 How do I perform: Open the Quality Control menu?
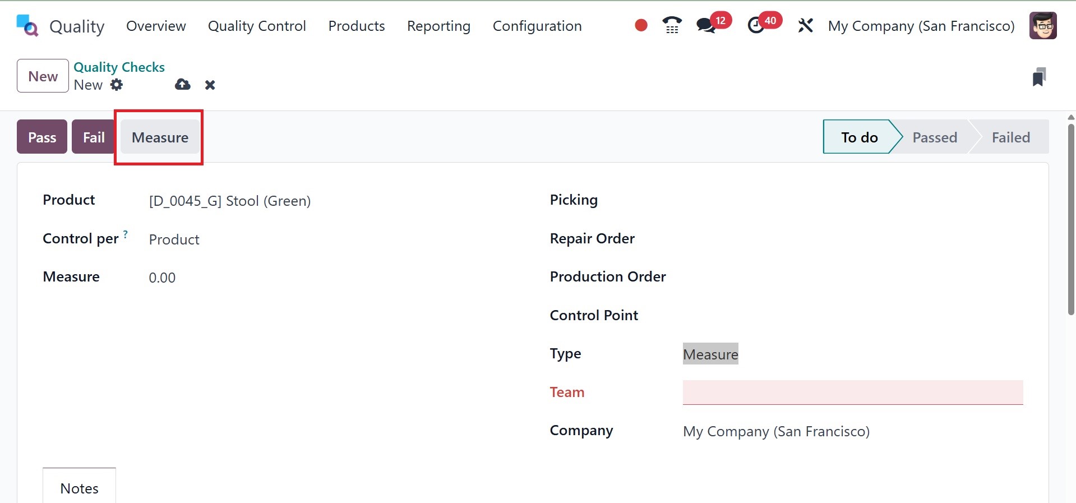[257, 26]
